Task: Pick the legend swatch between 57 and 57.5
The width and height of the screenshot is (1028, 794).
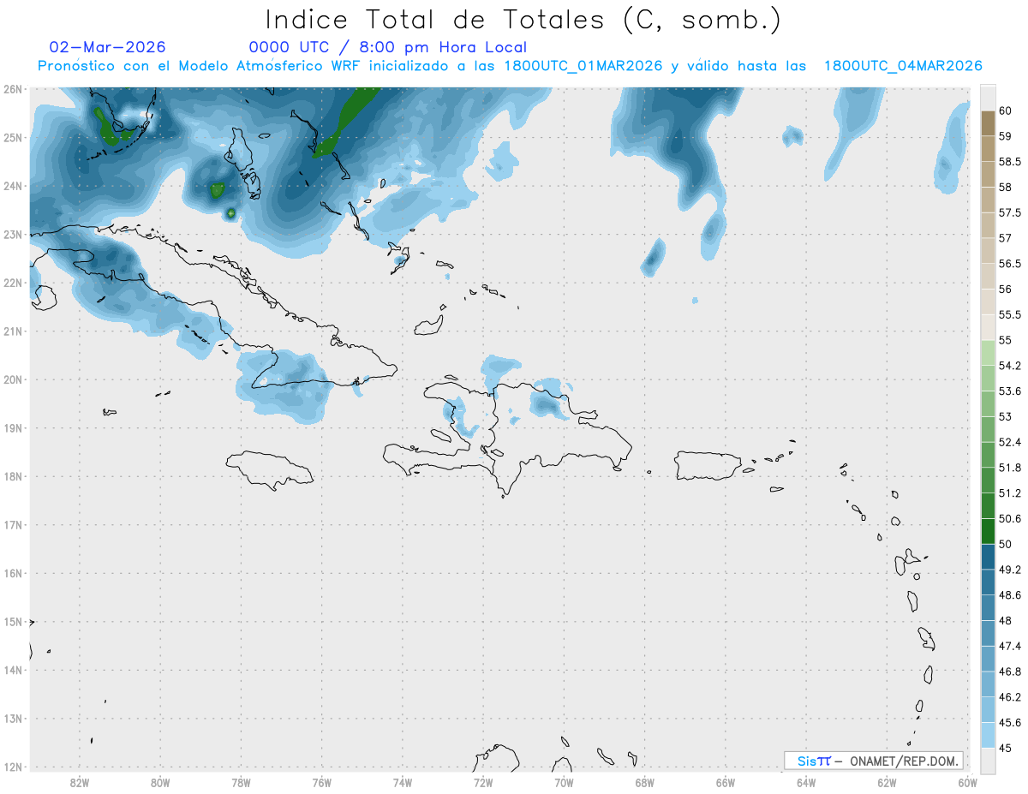Action: point(988,225)
